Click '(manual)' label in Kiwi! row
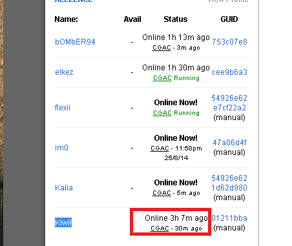Image resolution: width=292 pixels, height=246 pixels. click(x=229, y=228)
